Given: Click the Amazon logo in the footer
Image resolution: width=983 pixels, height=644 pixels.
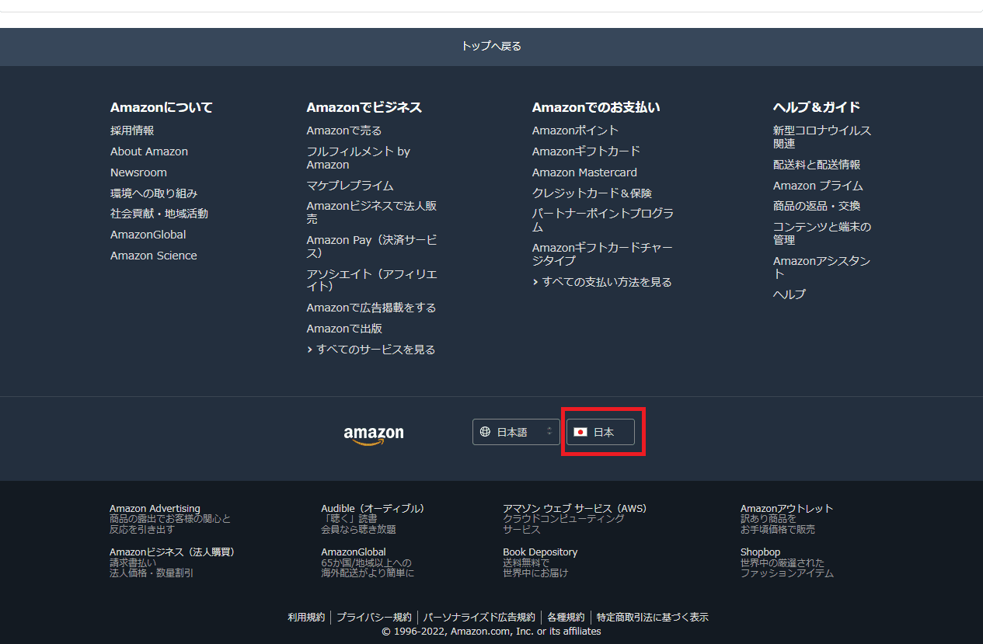Looking at the screenshot, I should point(374,435).
